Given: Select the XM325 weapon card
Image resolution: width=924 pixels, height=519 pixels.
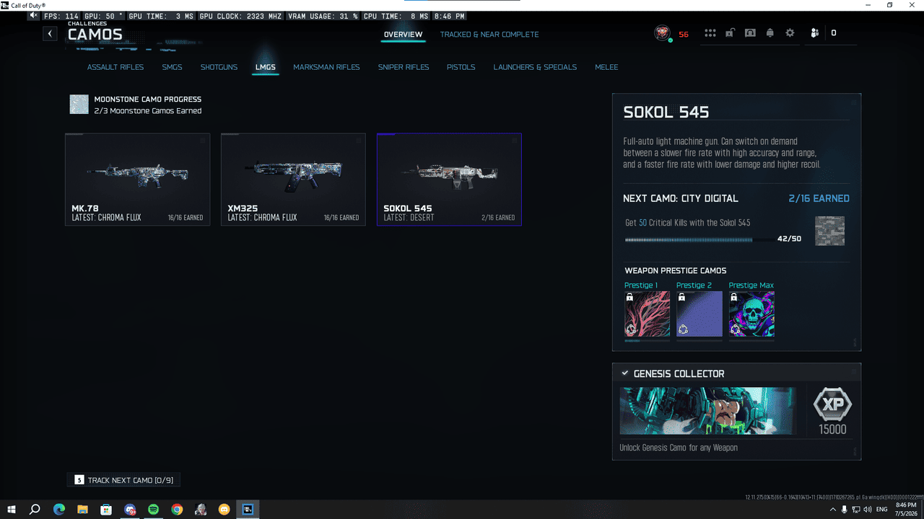Looking at the screenshot, I should 293,179.
